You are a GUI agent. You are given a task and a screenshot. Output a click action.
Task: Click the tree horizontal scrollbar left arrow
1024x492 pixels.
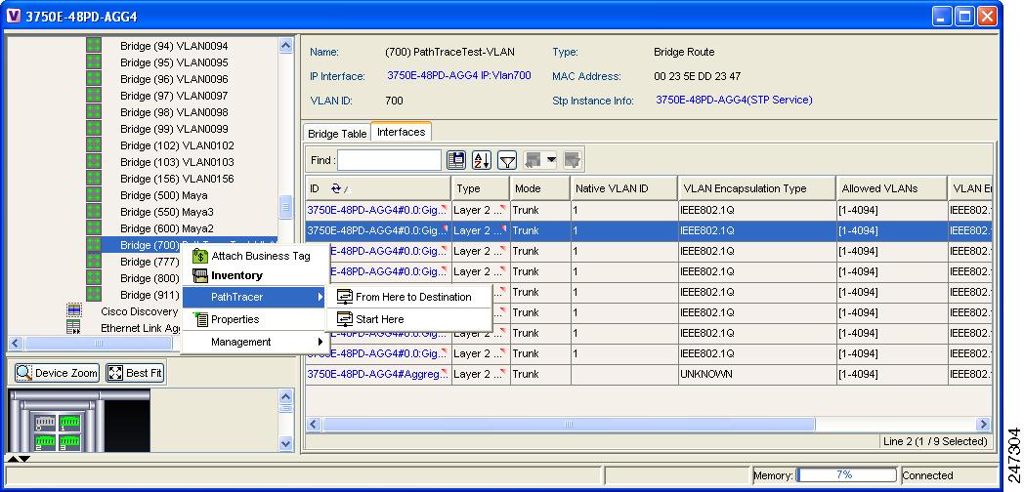pos(16,343)
